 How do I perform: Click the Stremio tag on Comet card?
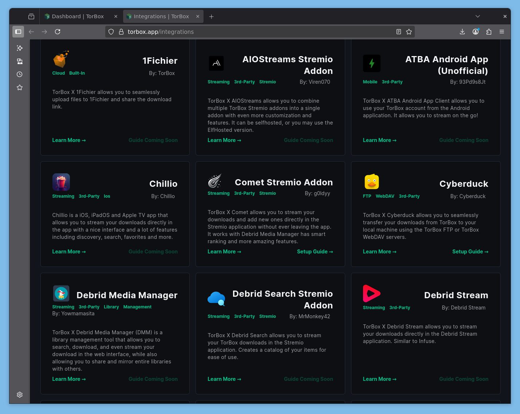pos(267,193)
